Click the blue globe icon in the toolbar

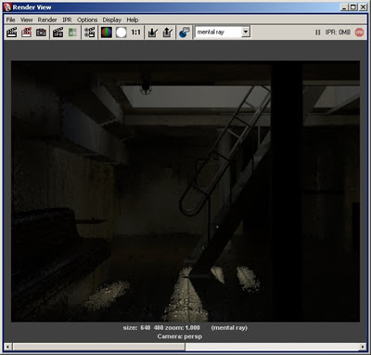185,33
